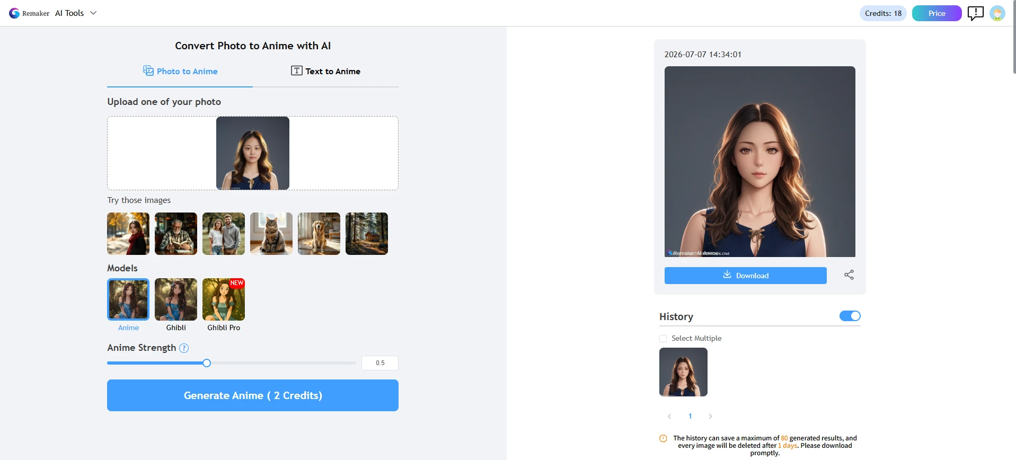Check the Select Multiple checkbox
This screenshot has height=460, width=1016.
click(663, 338)
